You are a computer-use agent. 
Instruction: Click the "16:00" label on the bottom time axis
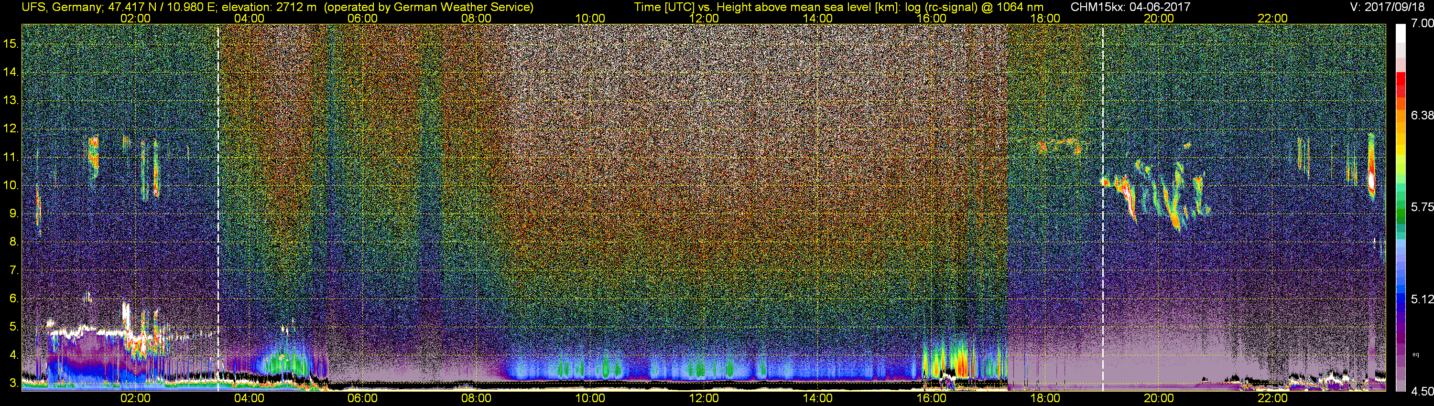point(931,398)
